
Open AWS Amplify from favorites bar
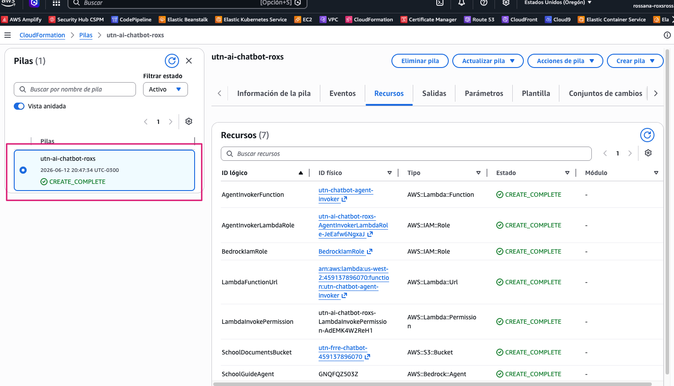pyautogui.click(x=21, y=20)
